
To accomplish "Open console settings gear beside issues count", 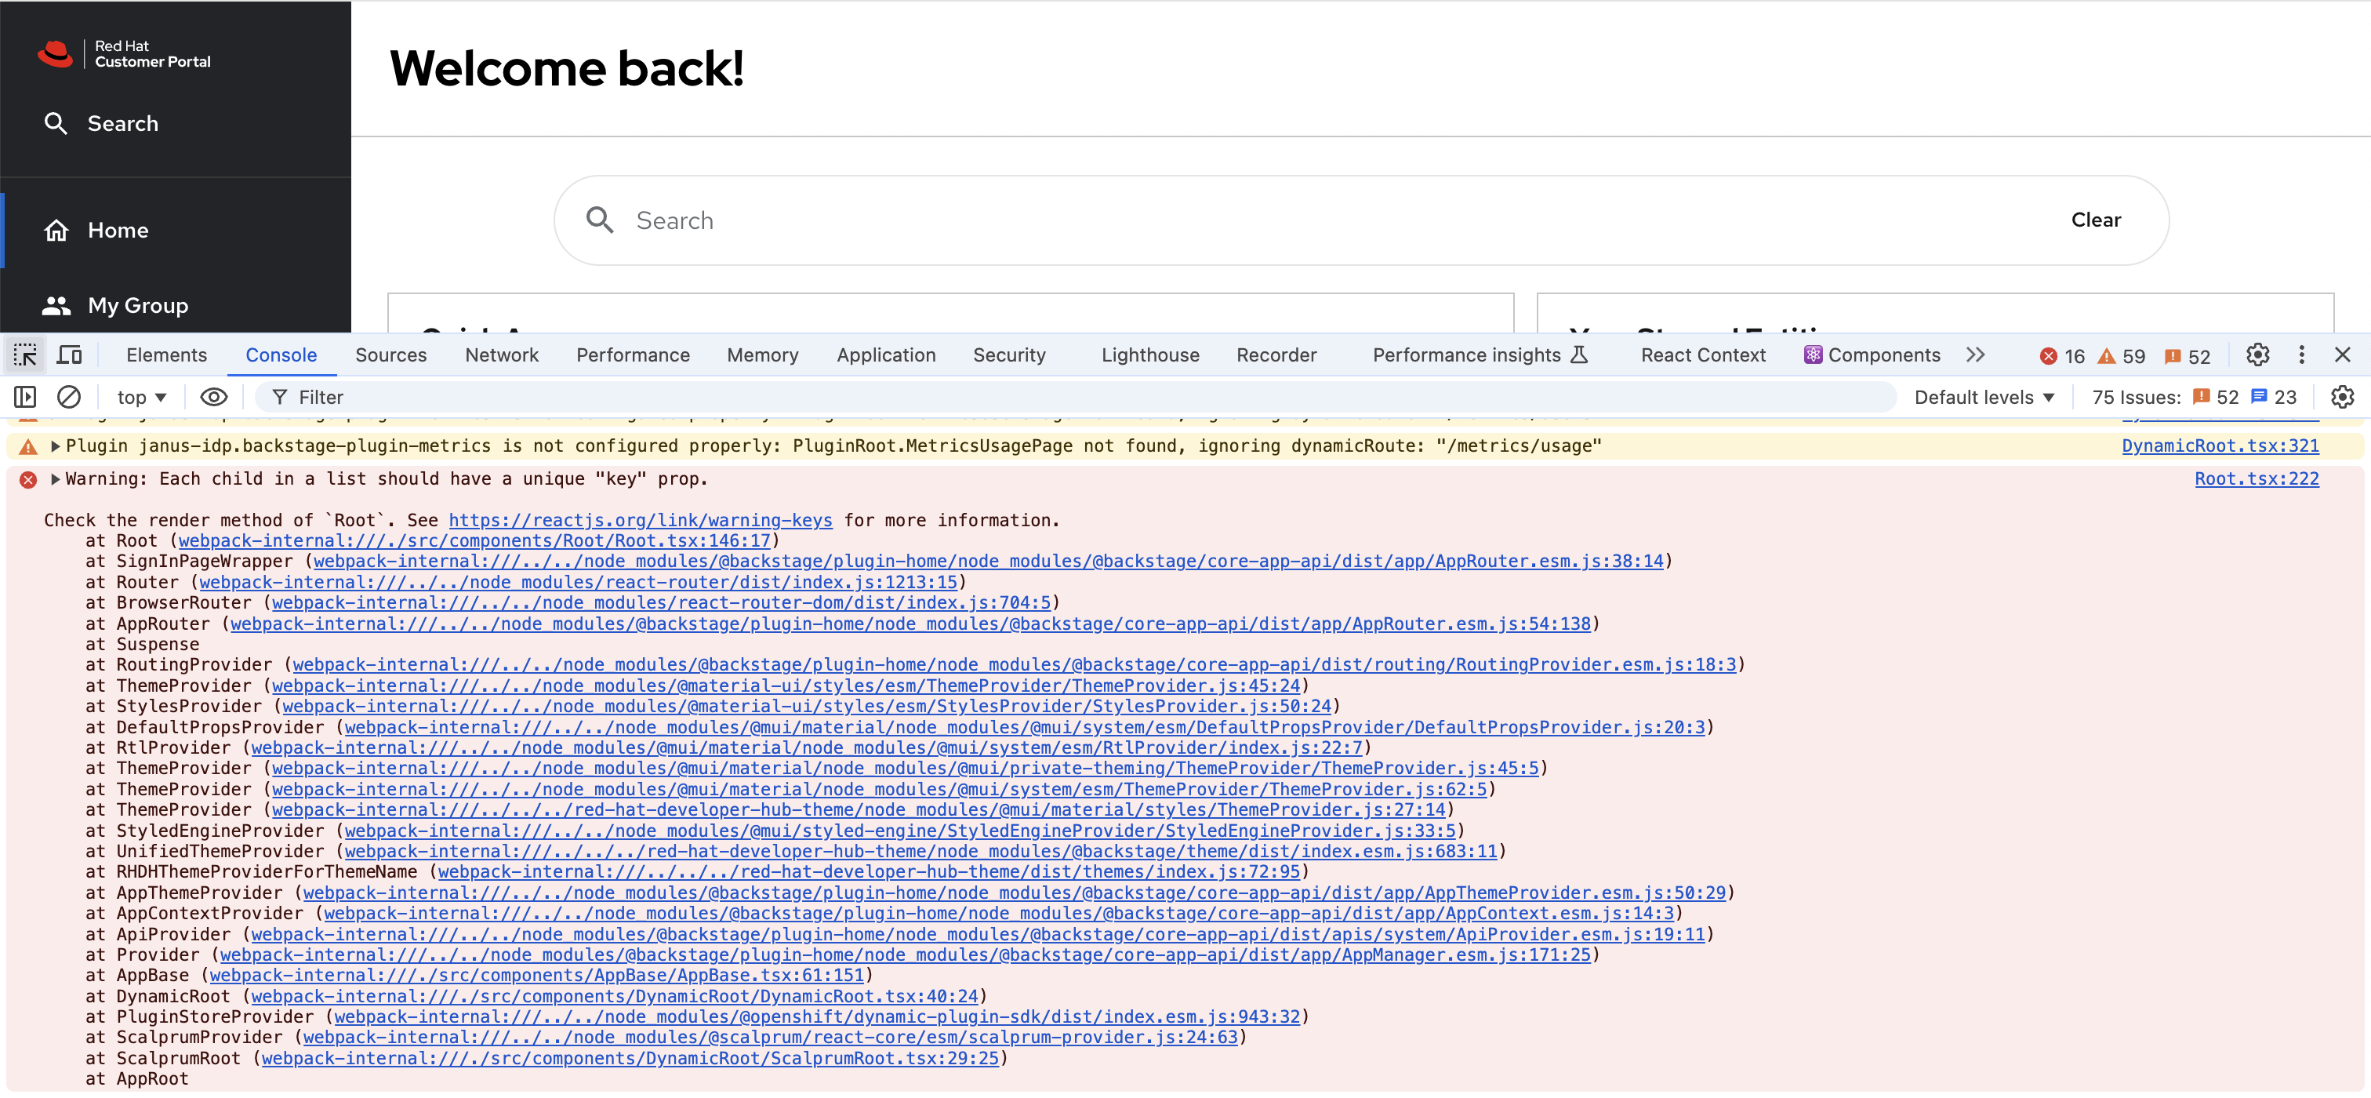I will pos(2341,397).
